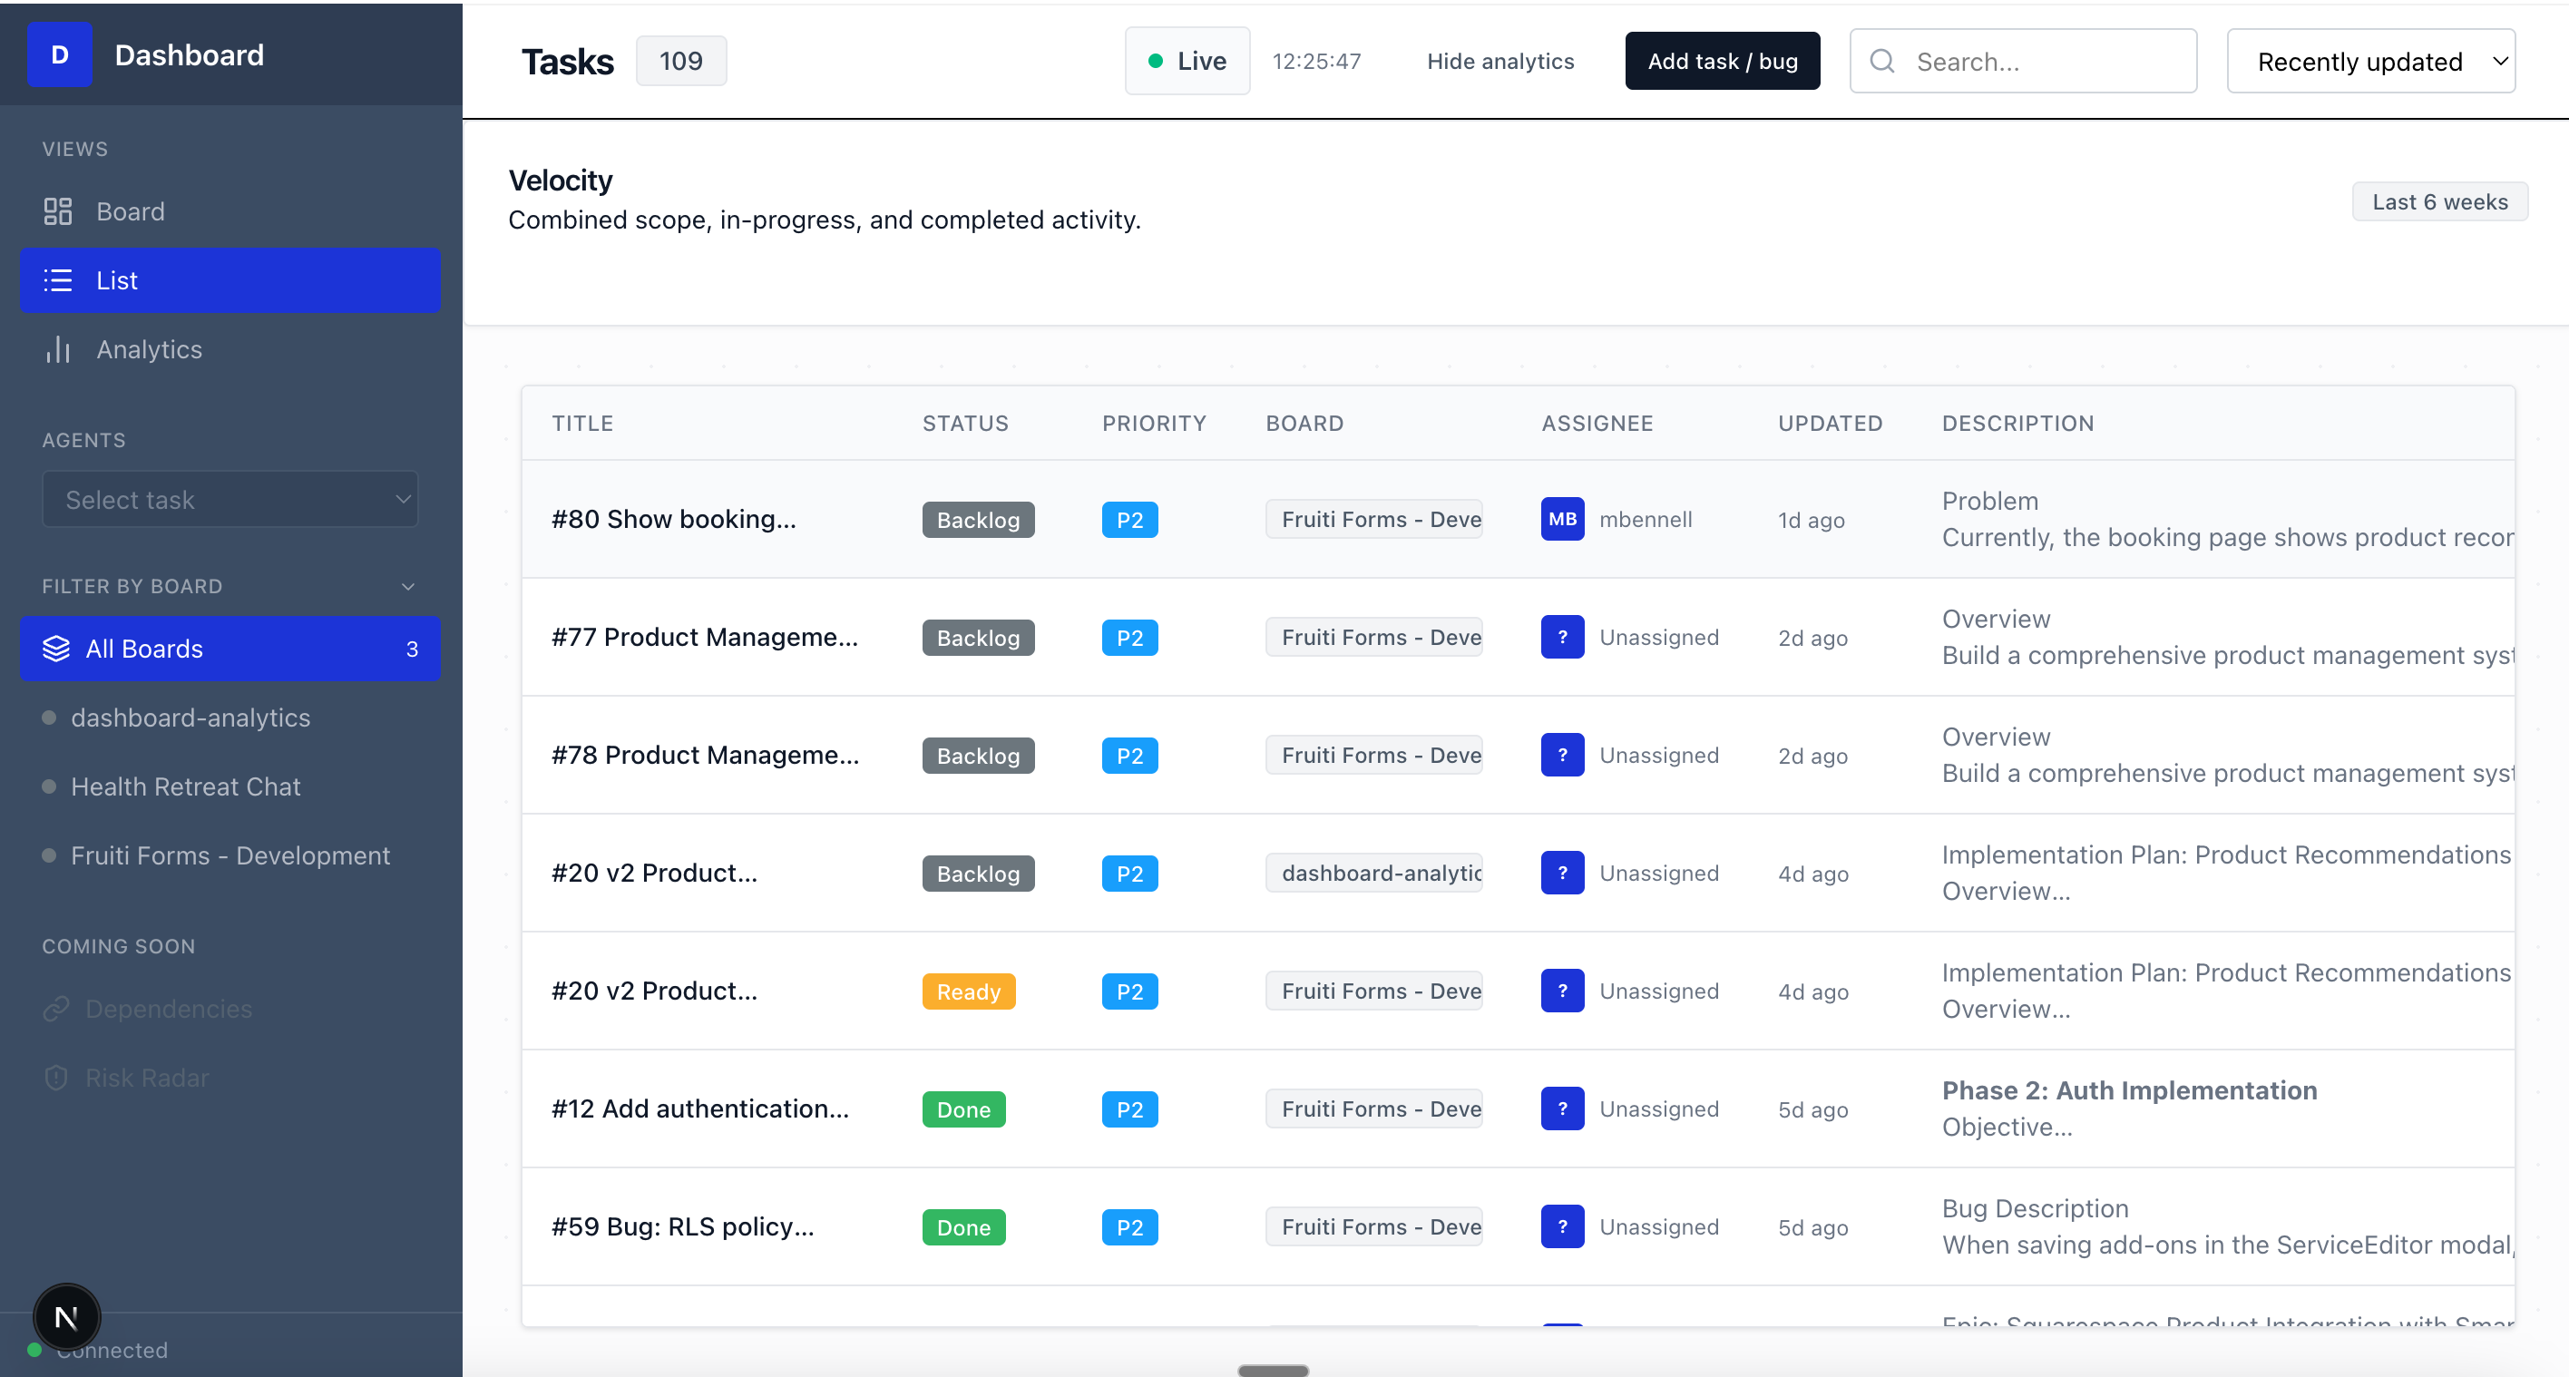Click the All Boards layers icon
This screenshot has width=2569, height=1377.
(56, 649)
